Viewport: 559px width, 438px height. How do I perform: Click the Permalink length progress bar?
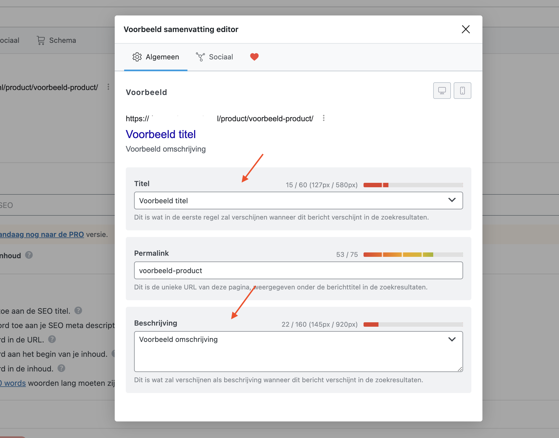pos(413,255)
